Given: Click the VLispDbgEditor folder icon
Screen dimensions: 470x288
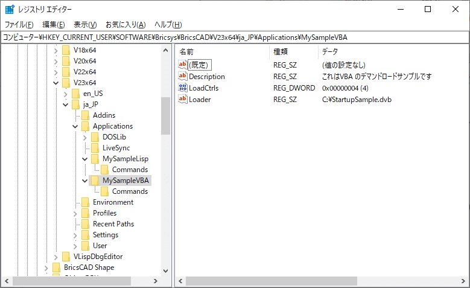Looking at the screenshot, I should [66, 257].
